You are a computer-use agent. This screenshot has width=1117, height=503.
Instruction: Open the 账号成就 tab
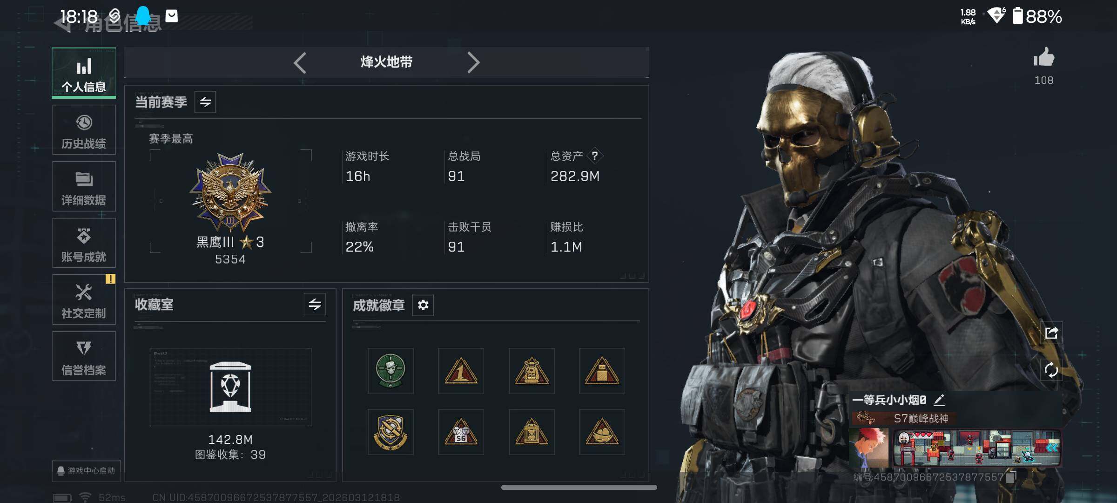(x=84, y=243)
